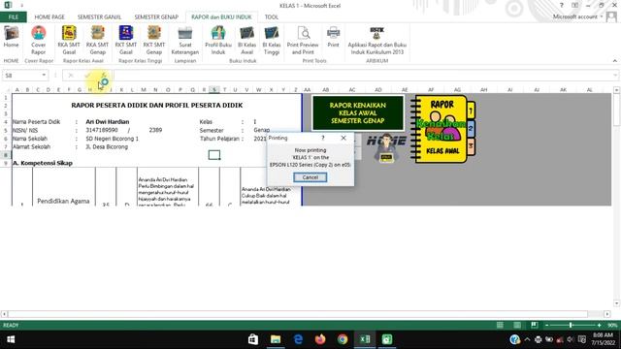Expand the formula bar

coord(615,76)
